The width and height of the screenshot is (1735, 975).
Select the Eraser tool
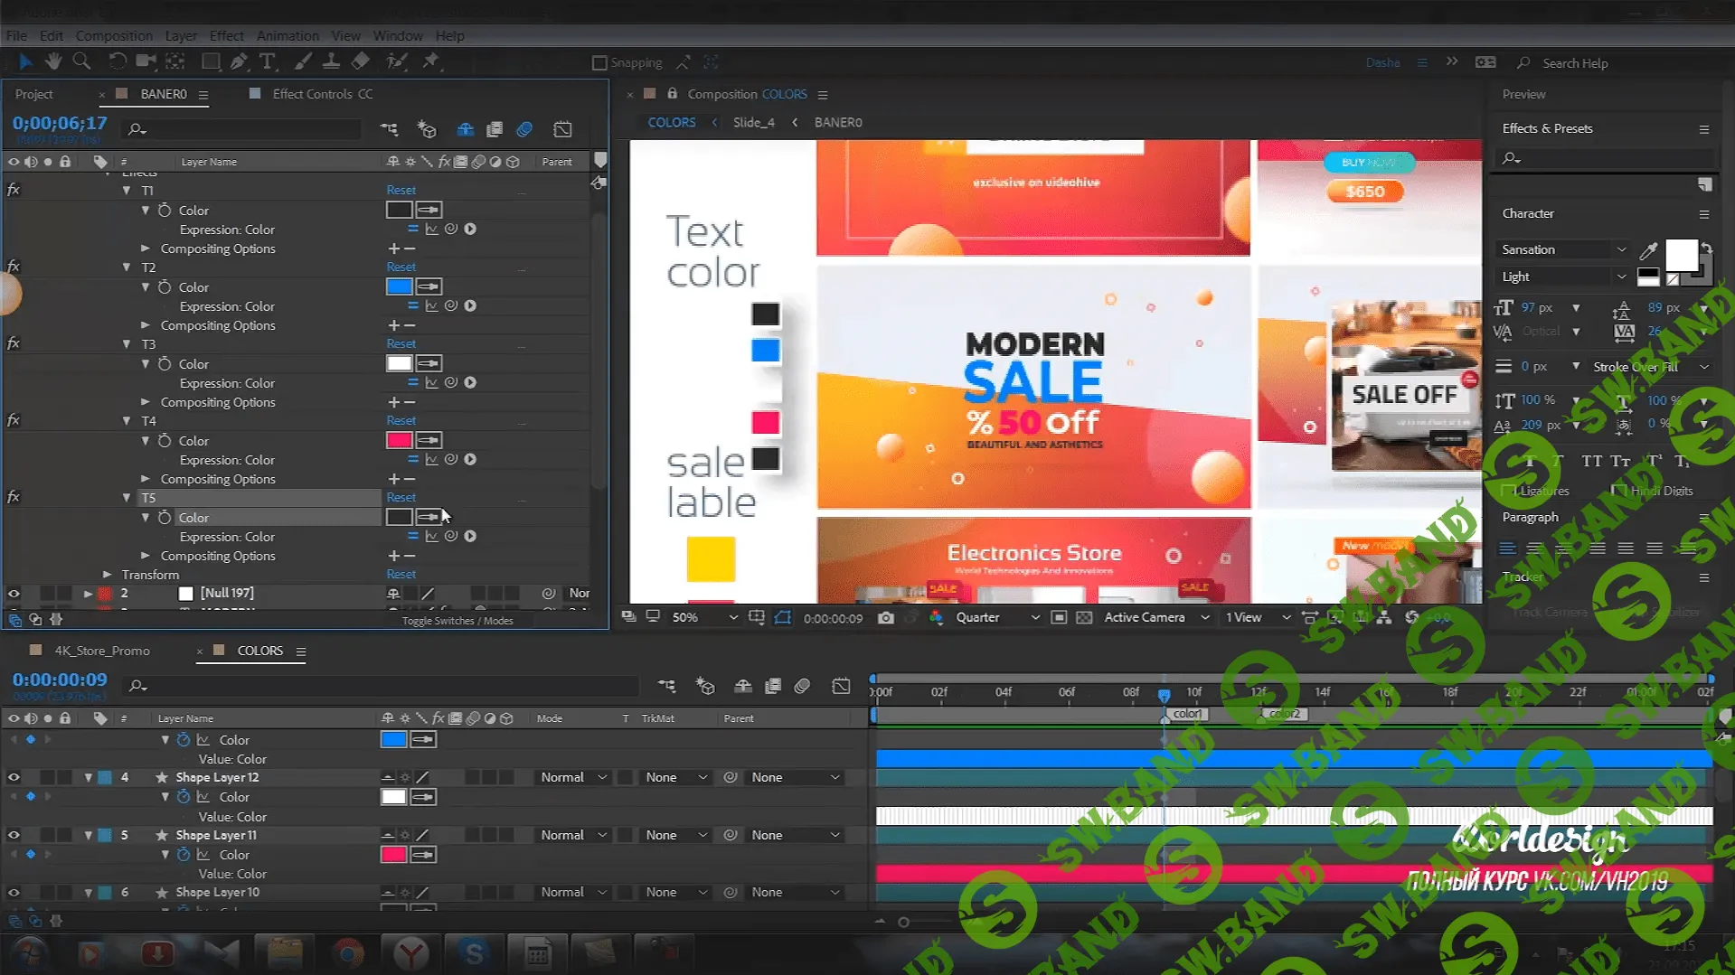click(x=360, y=61)
